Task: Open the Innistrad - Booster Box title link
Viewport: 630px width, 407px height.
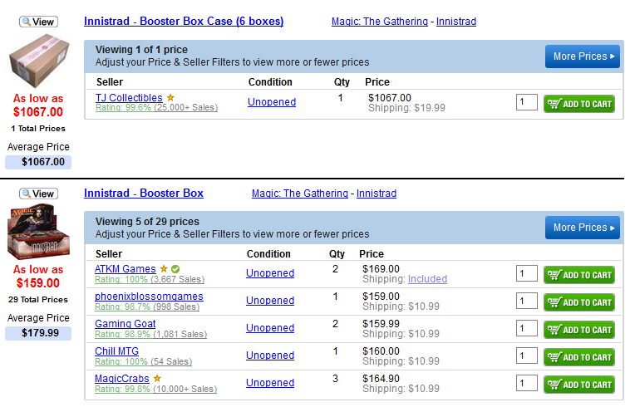Action: click(x=144, y=193)
